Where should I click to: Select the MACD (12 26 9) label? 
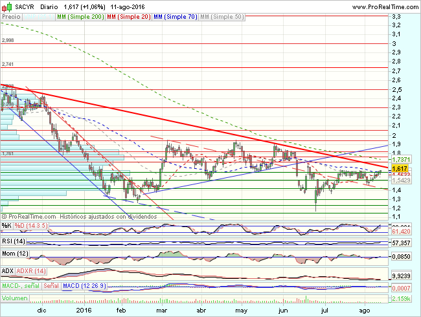tap(84, 285)
